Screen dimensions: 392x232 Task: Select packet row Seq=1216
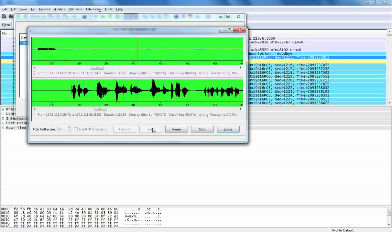(317, 65)
